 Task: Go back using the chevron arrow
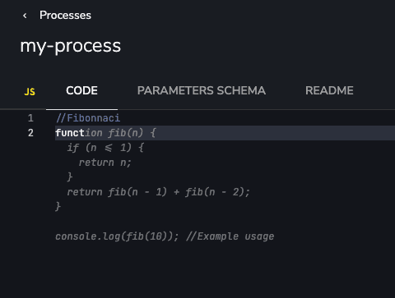pos(25,16)
